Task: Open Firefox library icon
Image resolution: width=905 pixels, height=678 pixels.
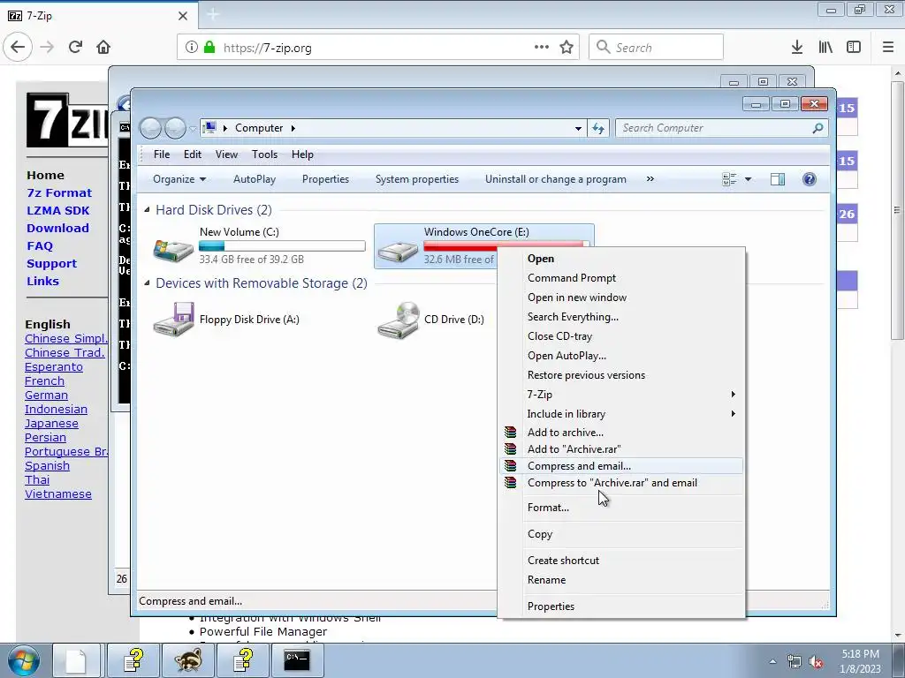Action: (x=825, y=47)
